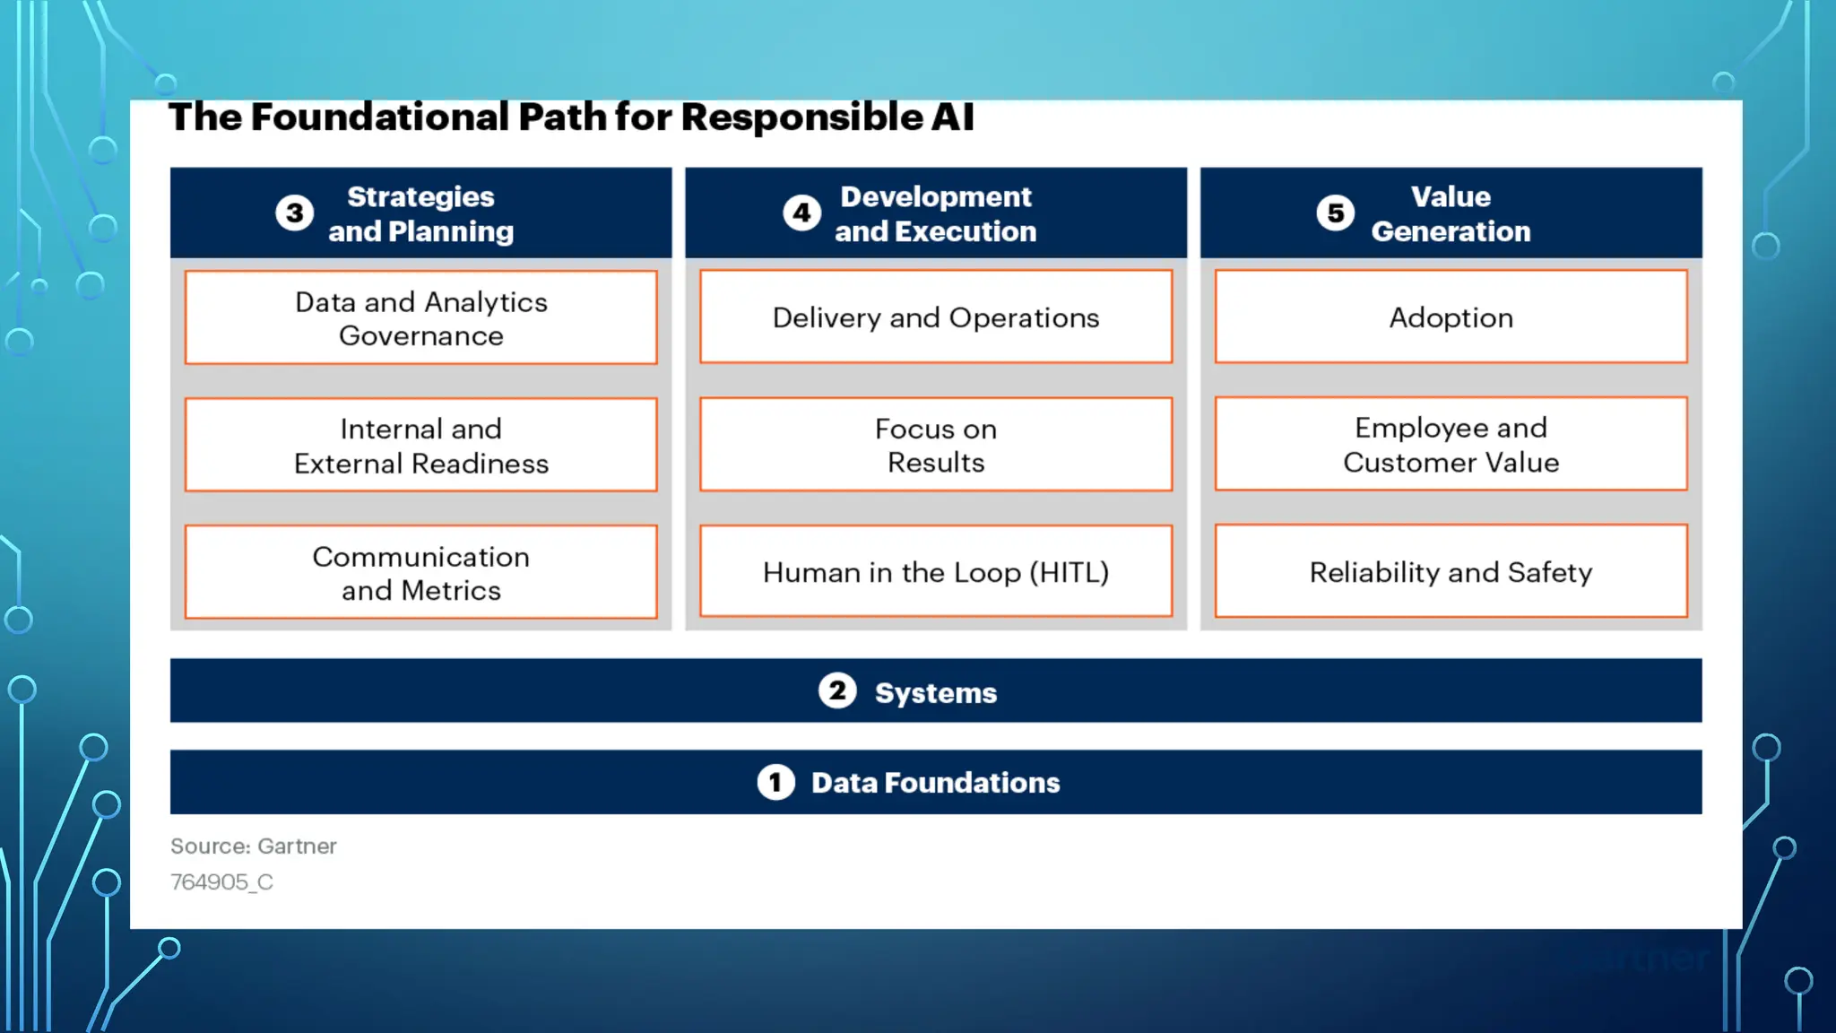Click the Reliability and Safety box

click(x=1451, y=572)
